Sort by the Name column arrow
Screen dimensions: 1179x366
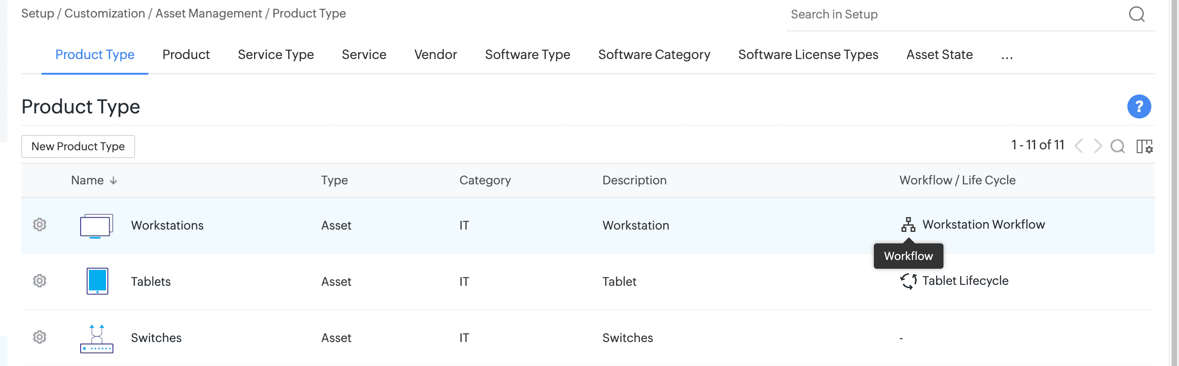click(x=113, y=181)
